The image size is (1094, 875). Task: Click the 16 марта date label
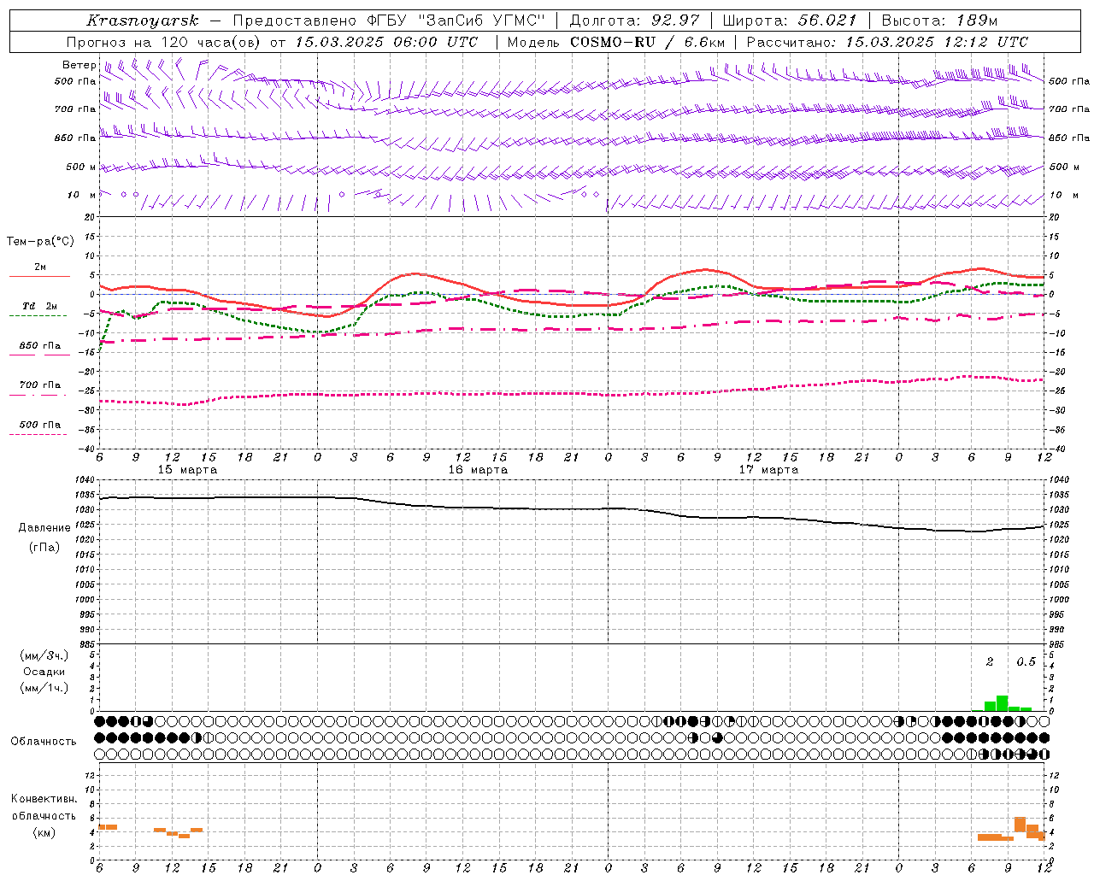pos(478,470)
